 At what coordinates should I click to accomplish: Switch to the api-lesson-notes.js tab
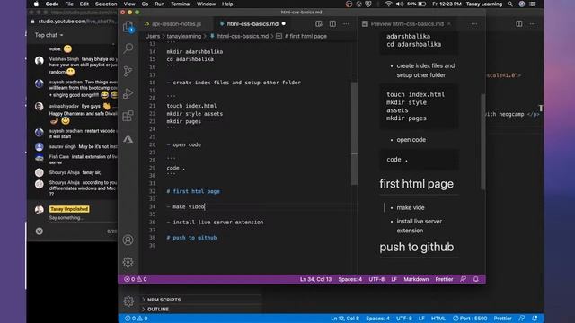click(172, 24)
